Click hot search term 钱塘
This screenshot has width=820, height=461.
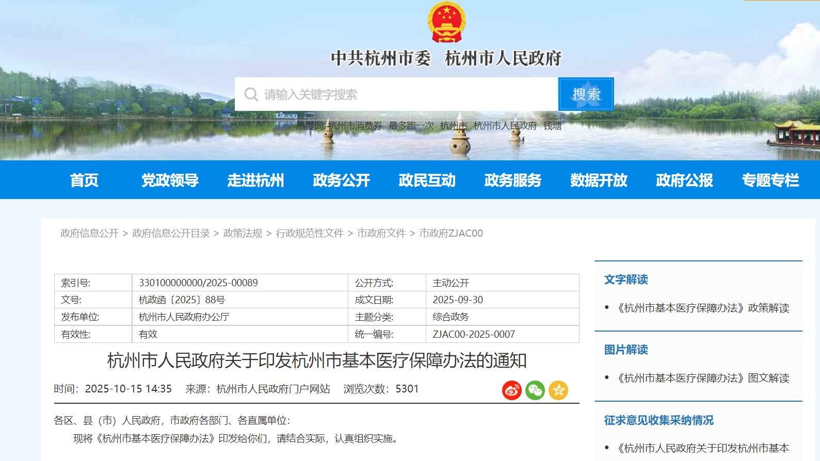point(553,126)
